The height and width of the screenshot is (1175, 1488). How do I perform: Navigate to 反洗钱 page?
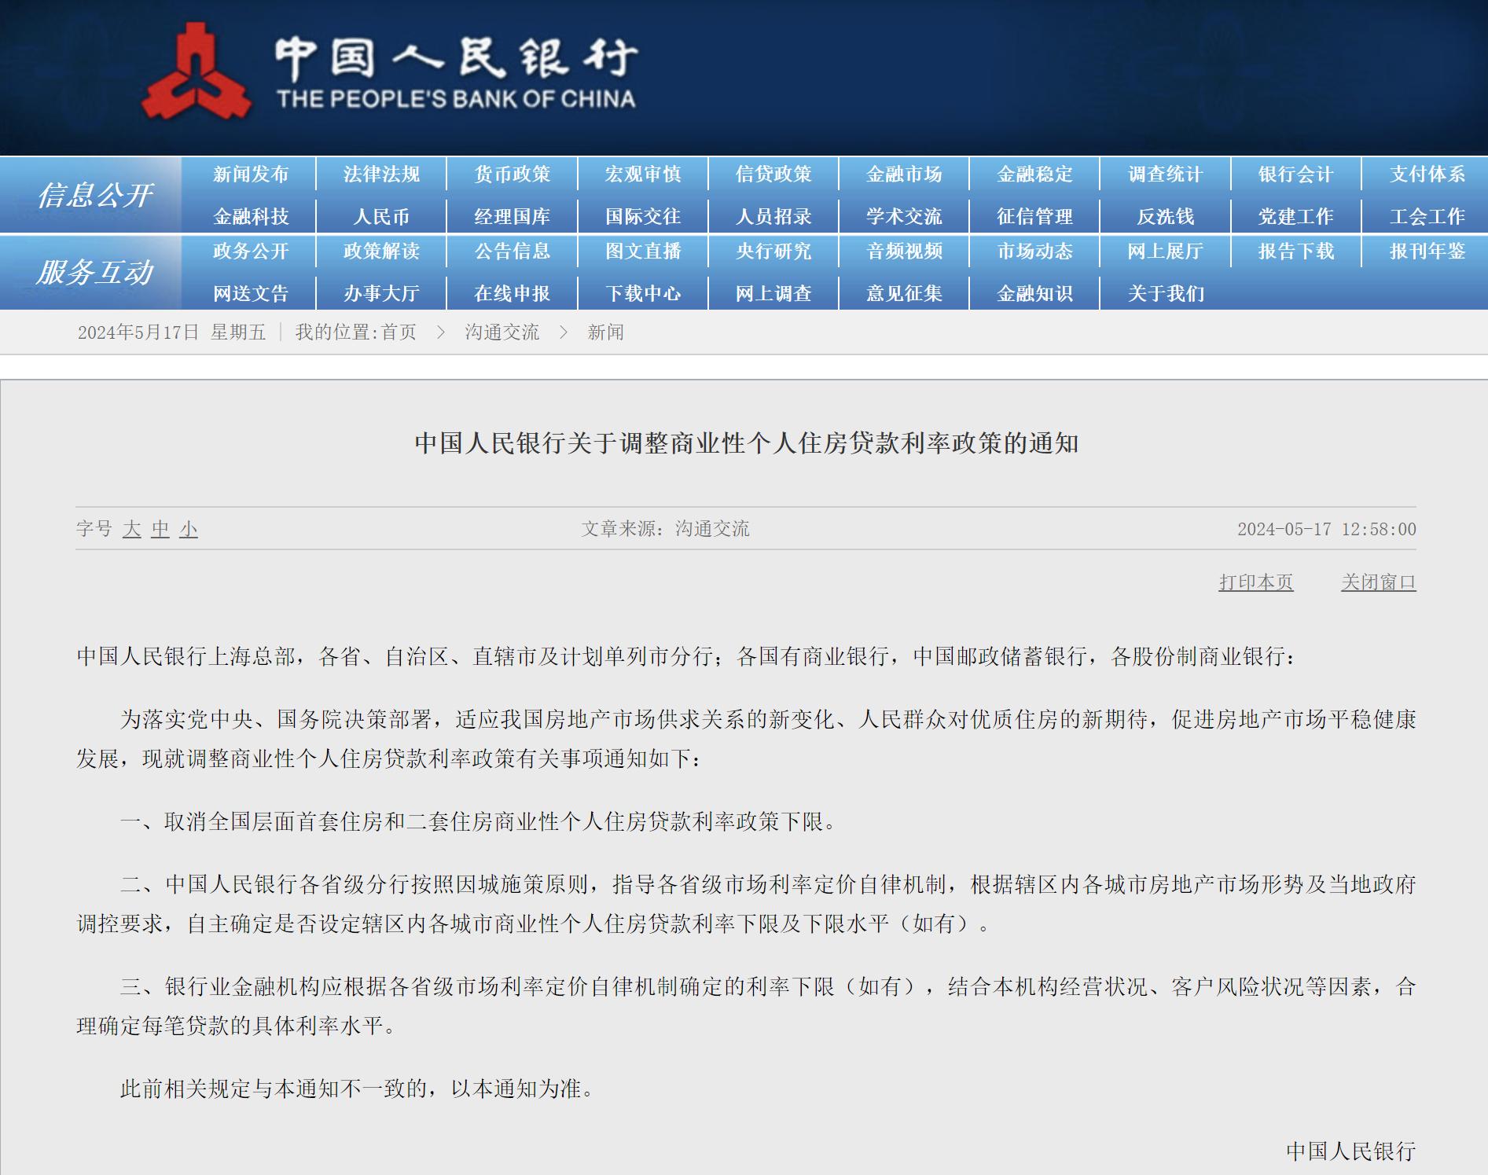1165,216
